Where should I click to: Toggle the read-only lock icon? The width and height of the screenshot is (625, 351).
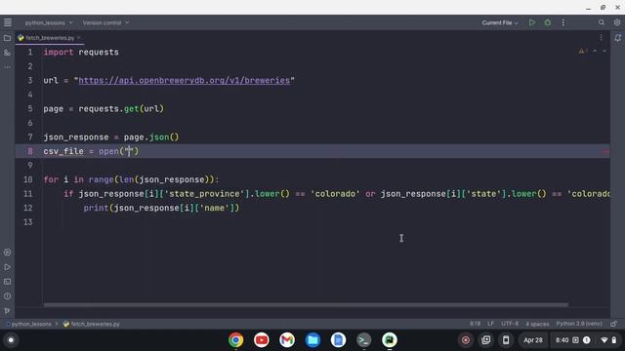[x=614, y=324]
